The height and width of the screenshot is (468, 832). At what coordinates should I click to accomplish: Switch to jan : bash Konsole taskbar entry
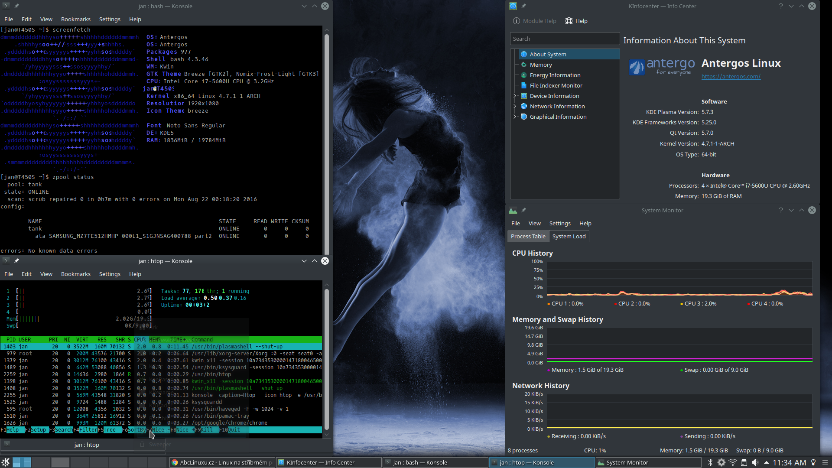click(435, 462)
